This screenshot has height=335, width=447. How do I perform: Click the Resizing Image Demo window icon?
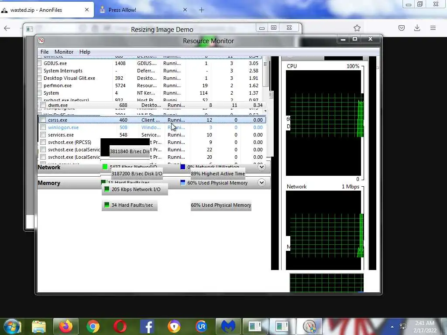[x=30, y=29]
